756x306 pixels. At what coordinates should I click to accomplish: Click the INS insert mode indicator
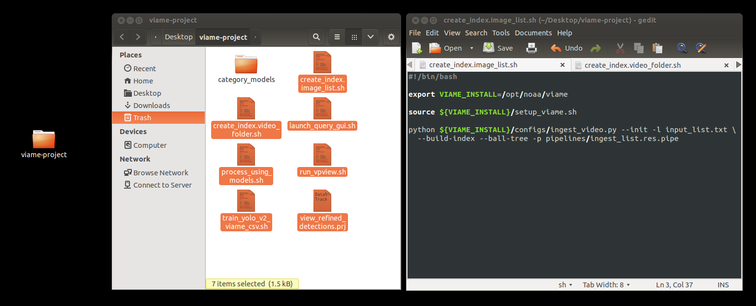coord(723,285)
